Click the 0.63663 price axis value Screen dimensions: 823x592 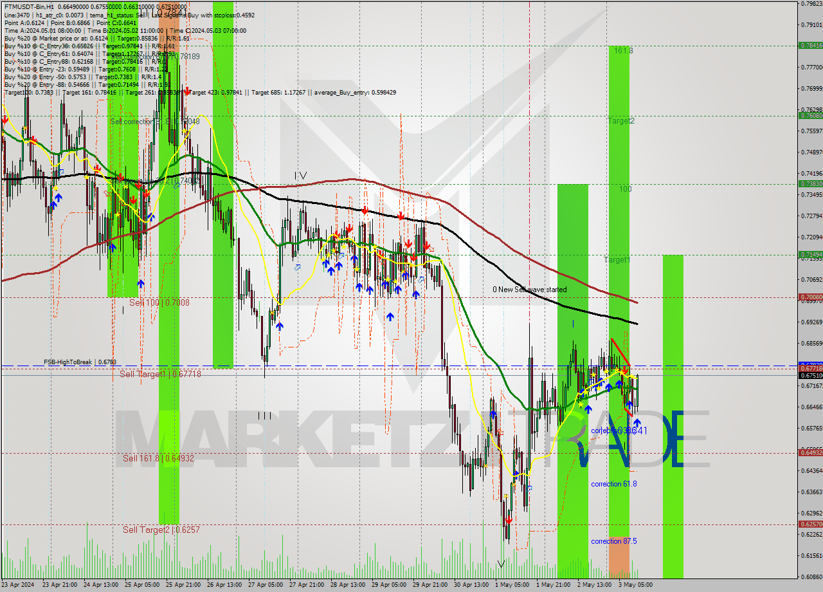[811, 492]
